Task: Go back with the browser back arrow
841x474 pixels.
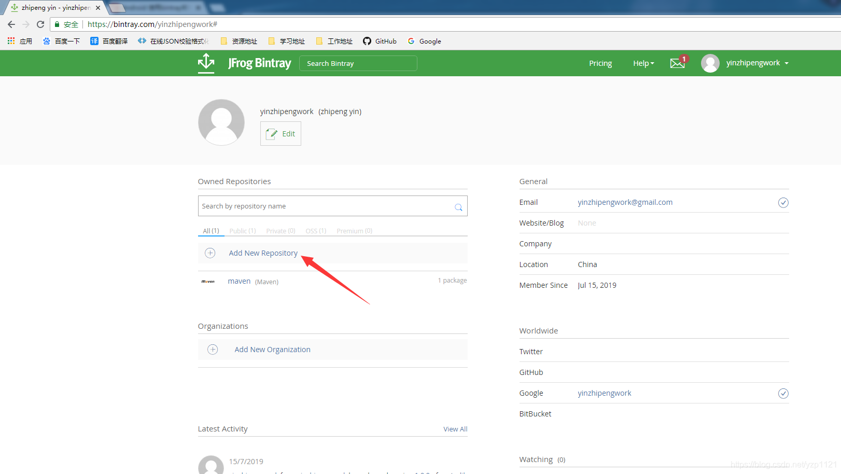Action: [x=11, y=24]
